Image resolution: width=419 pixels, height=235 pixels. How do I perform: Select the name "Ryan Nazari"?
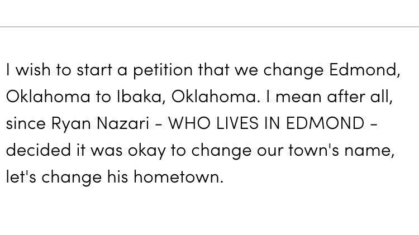98,124
